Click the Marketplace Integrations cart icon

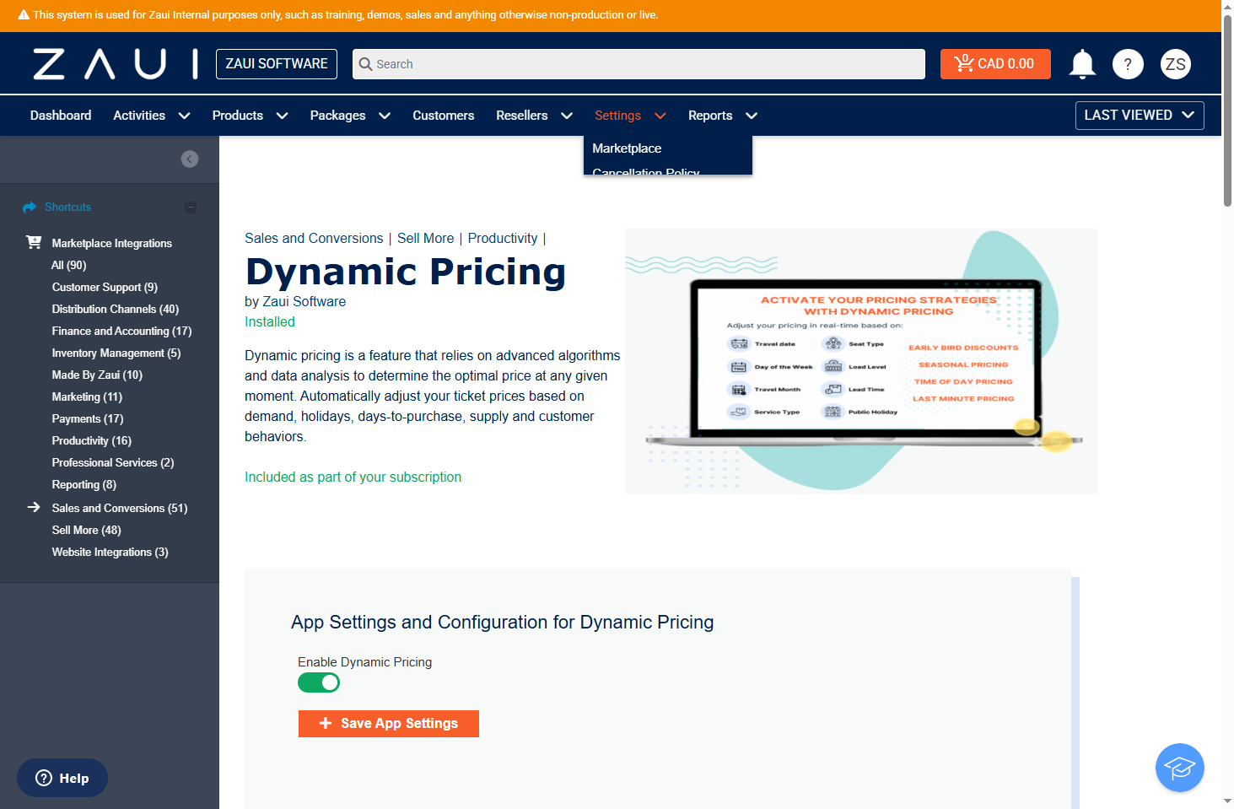[x=34, y=242]
